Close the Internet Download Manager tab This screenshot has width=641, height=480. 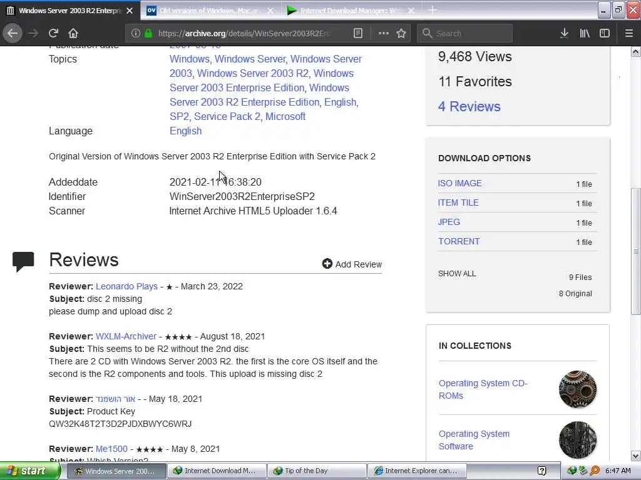411,11
